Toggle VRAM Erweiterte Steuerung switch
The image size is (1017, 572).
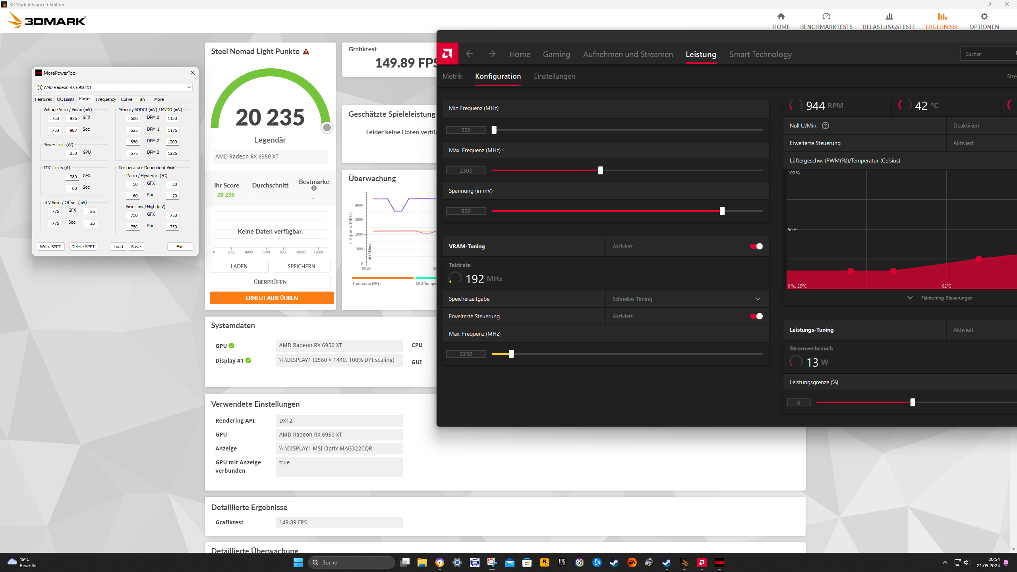[756, 316]
